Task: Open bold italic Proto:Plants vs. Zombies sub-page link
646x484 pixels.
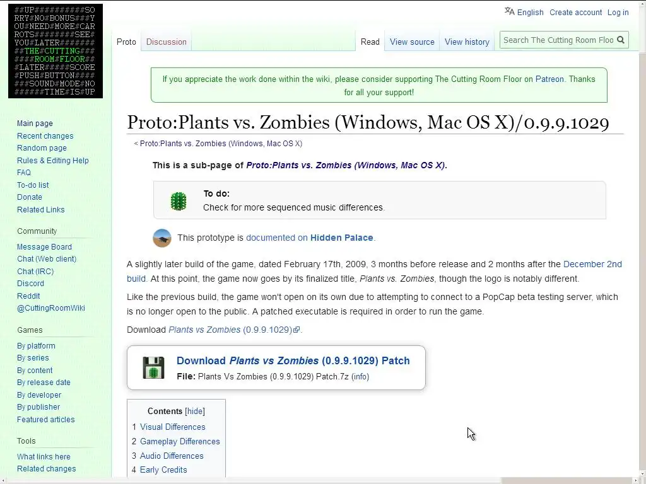Action: point(346,166)
